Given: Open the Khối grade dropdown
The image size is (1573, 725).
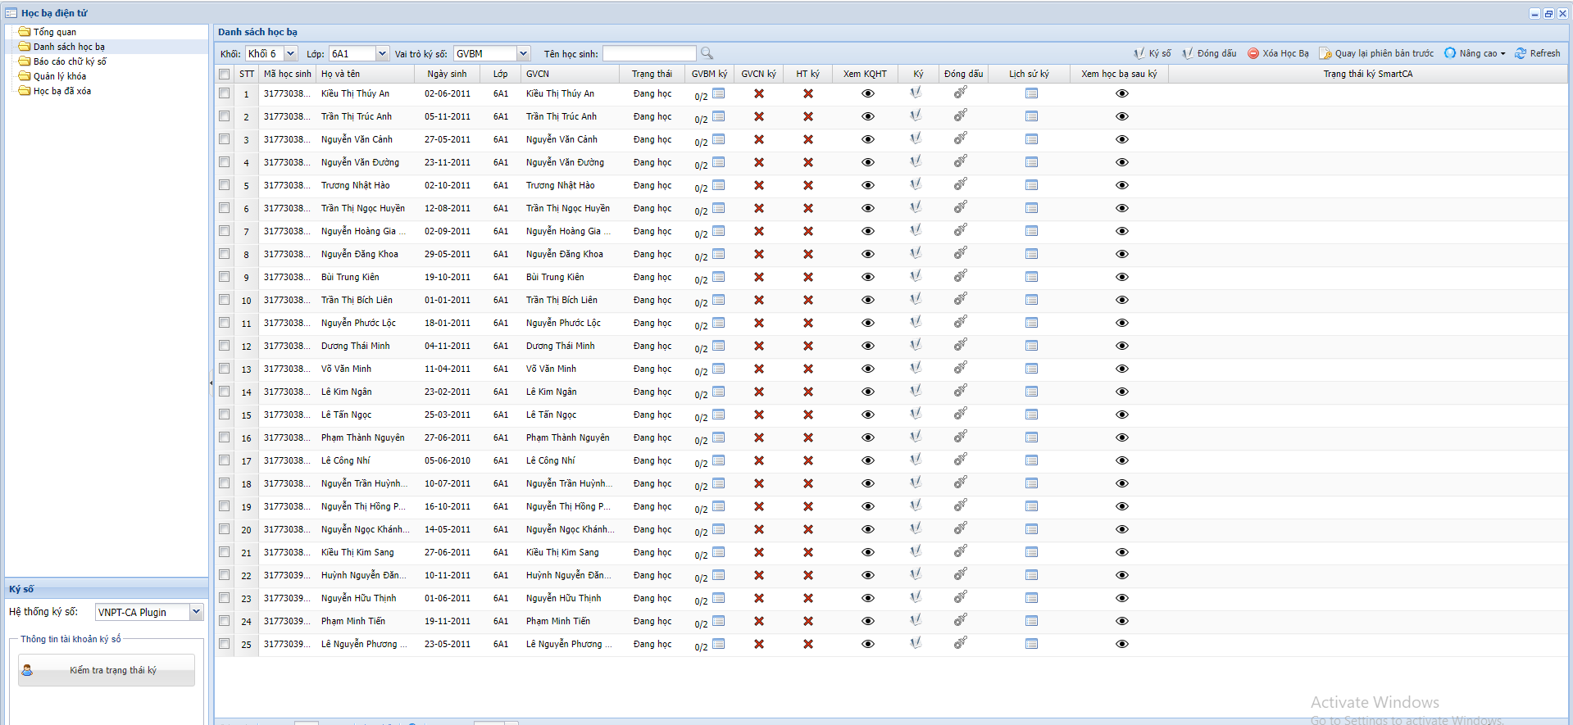Looking at the screenshot, I should coord(290,53).
